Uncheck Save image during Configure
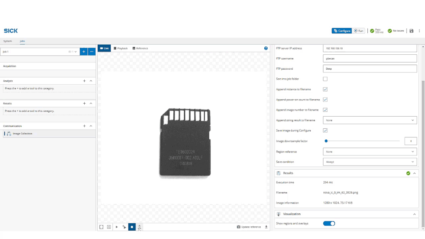 coord(325,130)
